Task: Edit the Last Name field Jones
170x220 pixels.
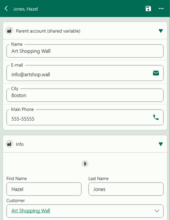Action: (x=126, y=189)
